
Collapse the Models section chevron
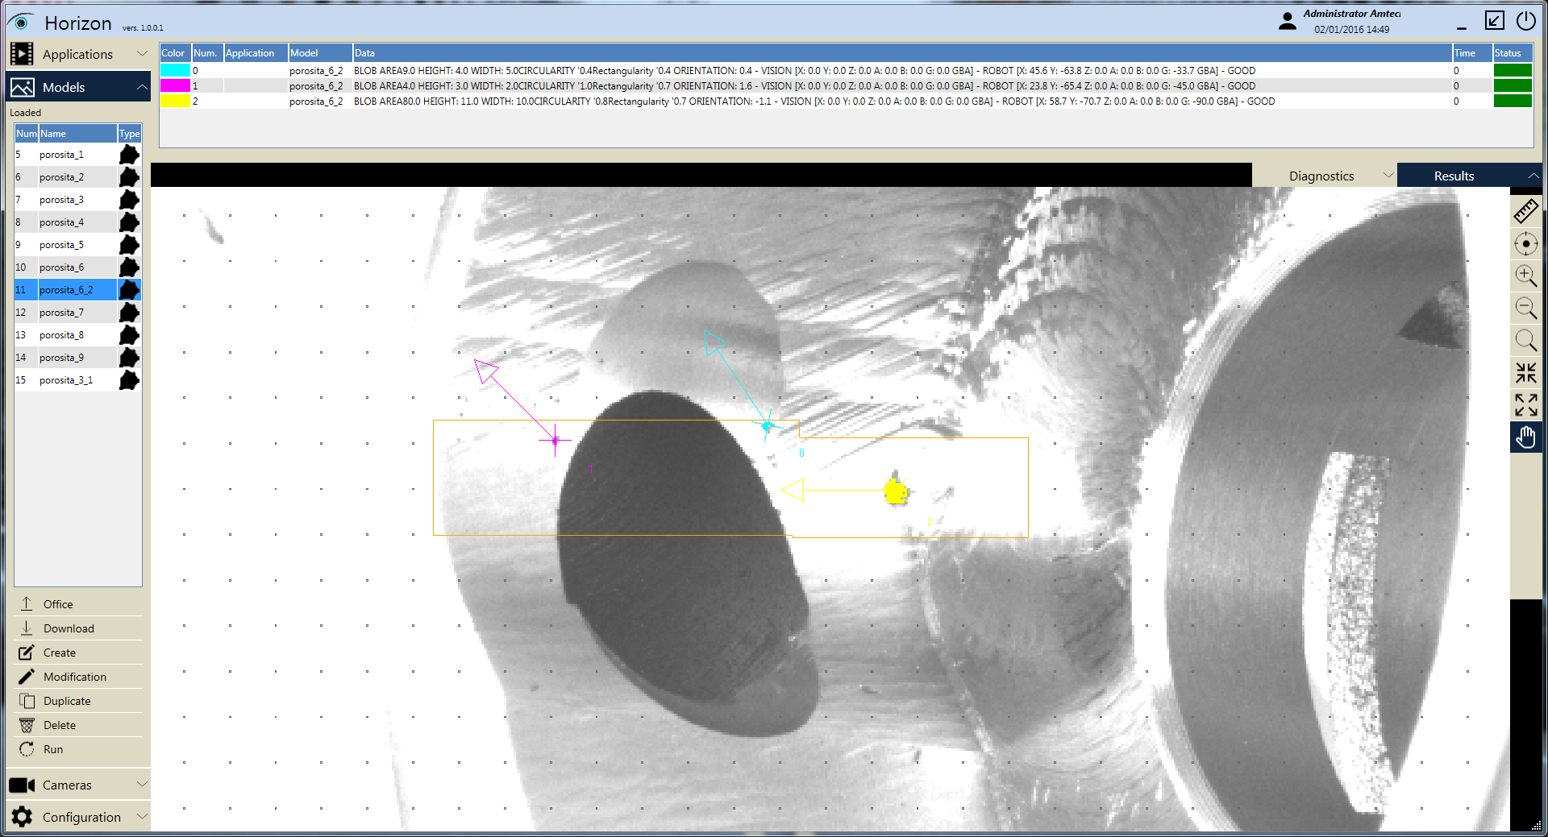pyautogui.click(x=142, y=86)
